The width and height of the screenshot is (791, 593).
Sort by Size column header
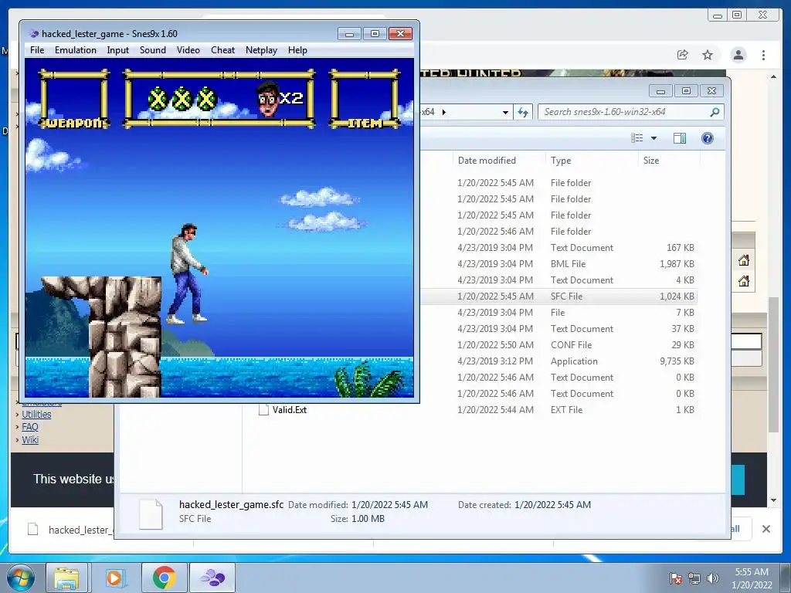click(650, 161)
